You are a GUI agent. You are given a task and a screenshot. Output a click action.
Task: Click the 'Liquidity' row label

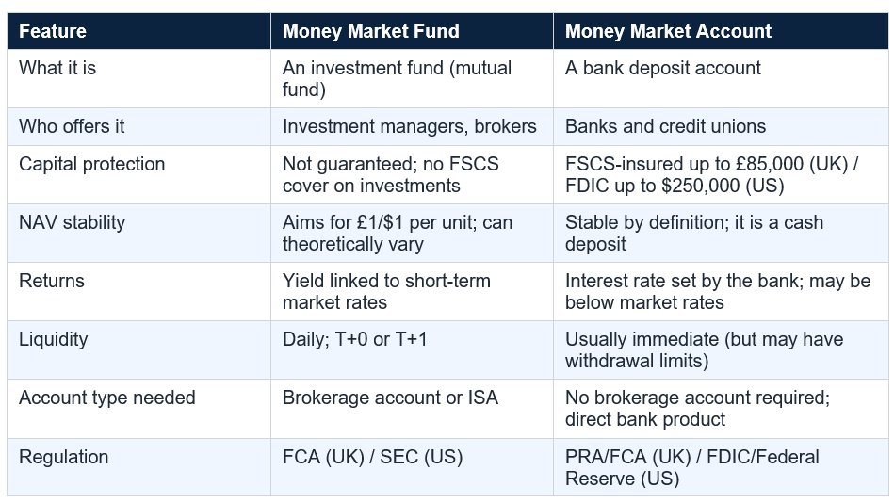138,349
